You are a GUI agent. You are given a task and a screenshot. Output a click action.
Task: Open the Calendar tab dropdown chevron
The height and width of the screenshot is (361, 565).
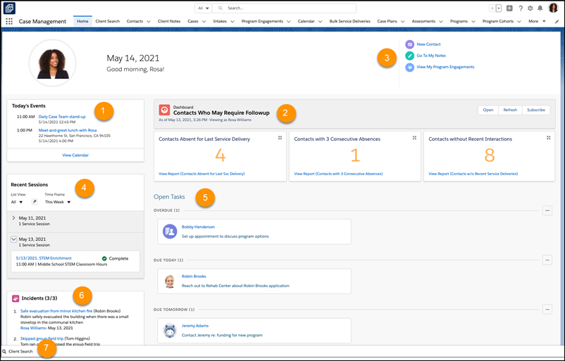click(320, 22)
